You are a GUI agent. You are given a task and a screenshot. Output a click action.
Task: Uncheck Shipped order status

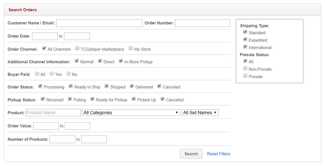pos(107,86)
